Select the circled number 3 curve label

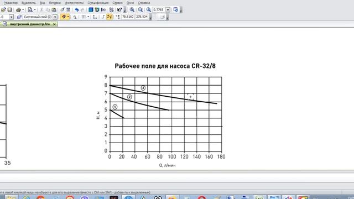[143, 88]
